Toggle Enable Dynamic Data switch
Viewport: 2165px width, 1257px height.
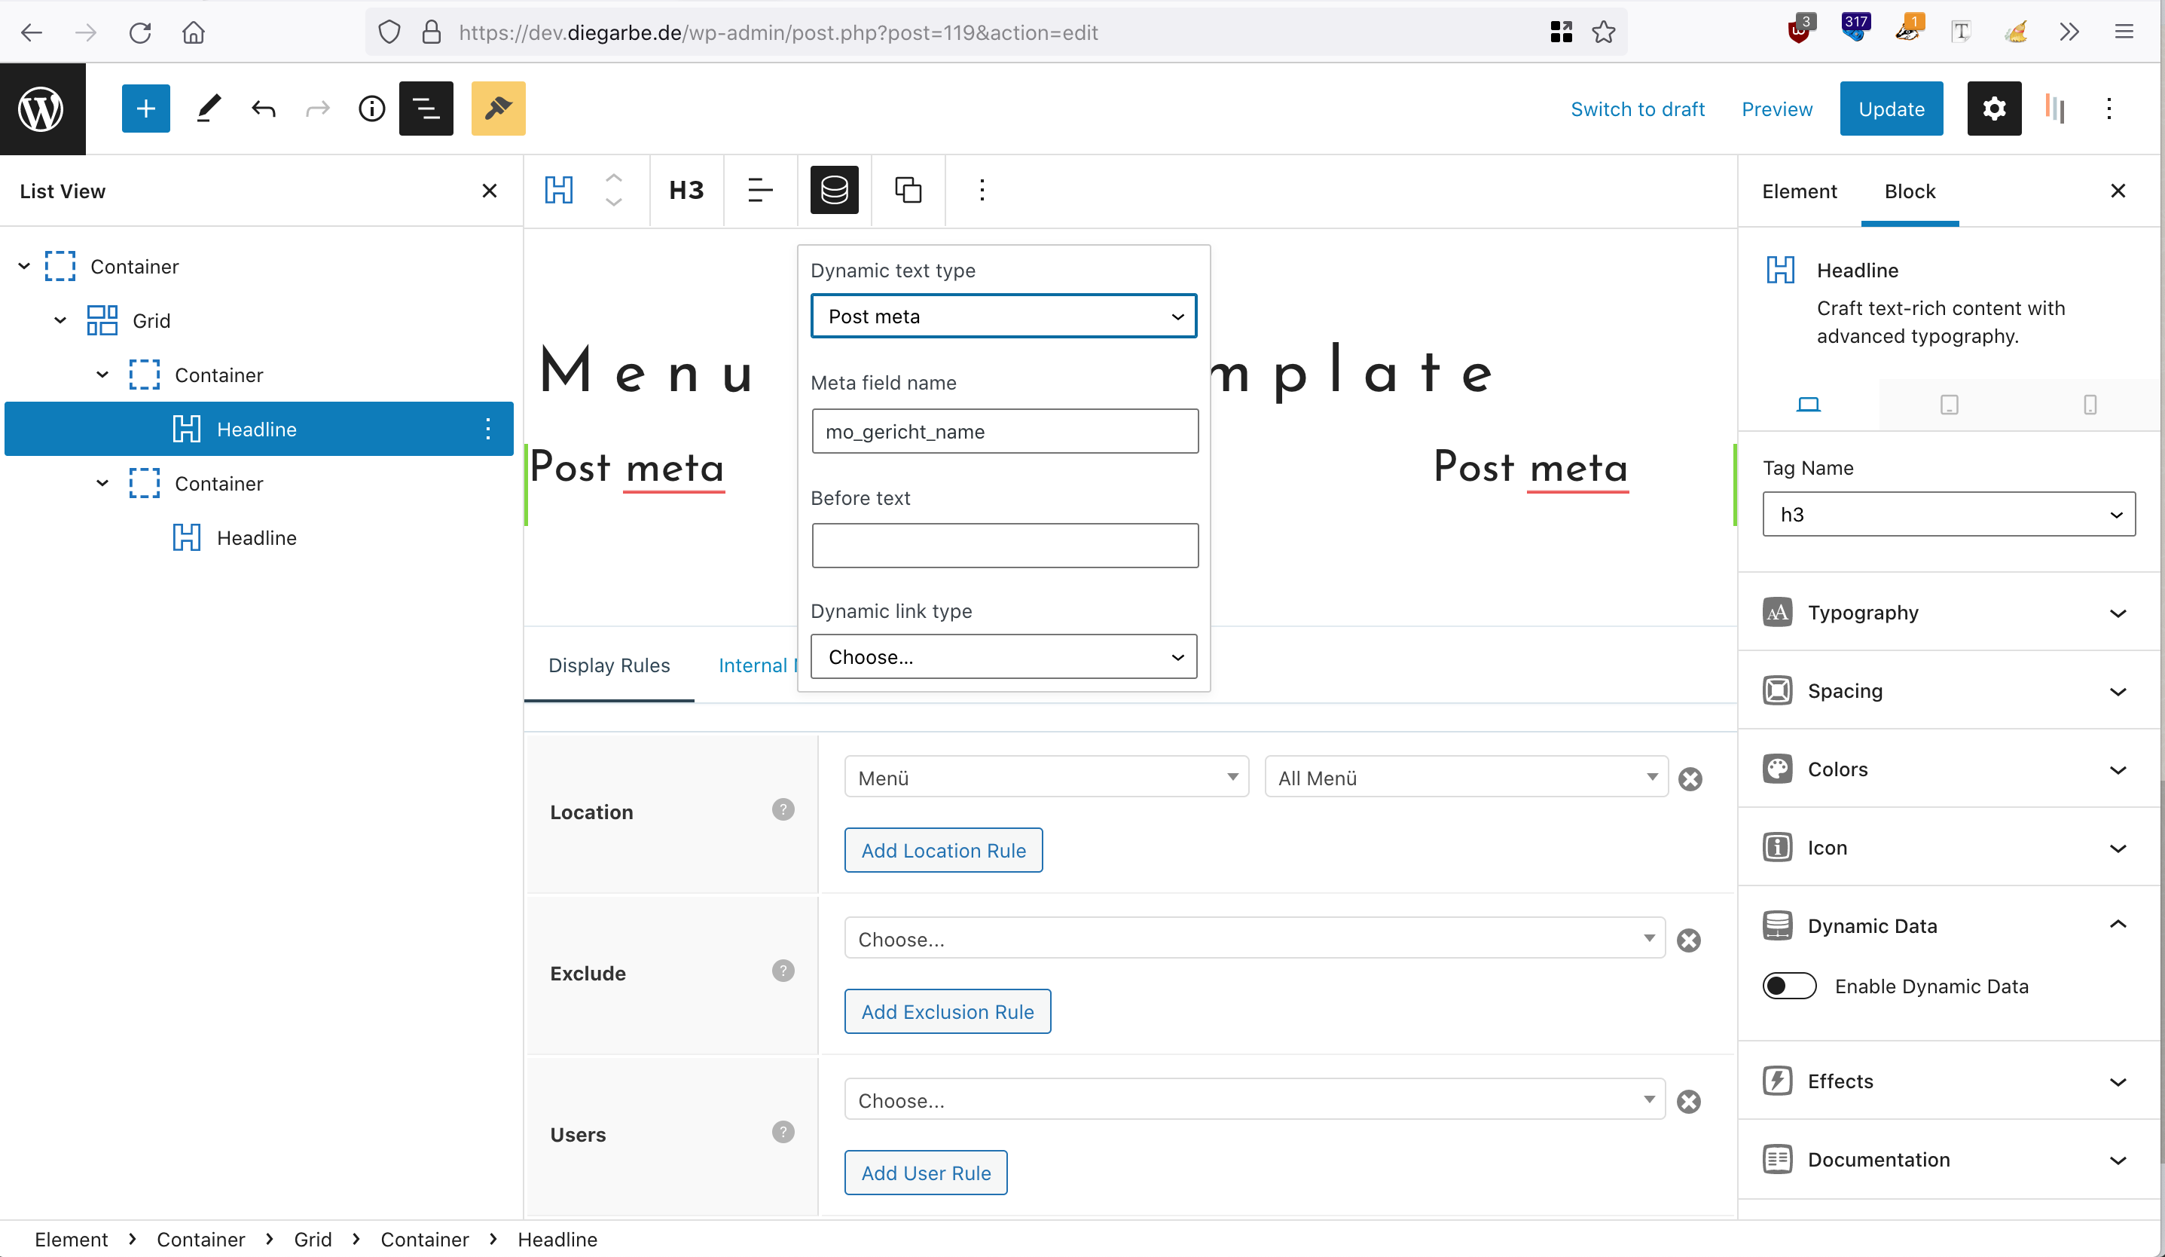[x=1790, y=986]
